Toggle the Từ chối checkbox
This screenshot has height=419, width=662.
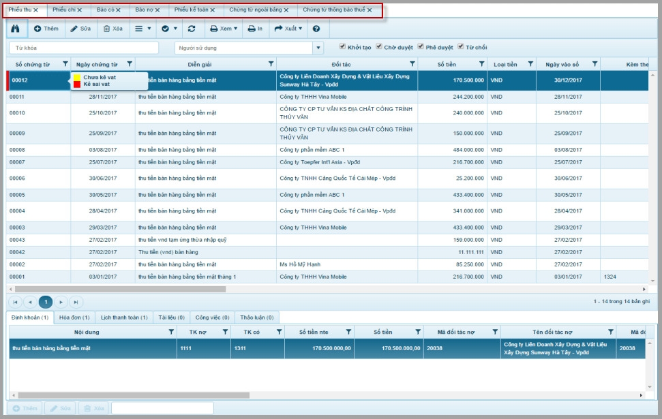pos(461,47)
